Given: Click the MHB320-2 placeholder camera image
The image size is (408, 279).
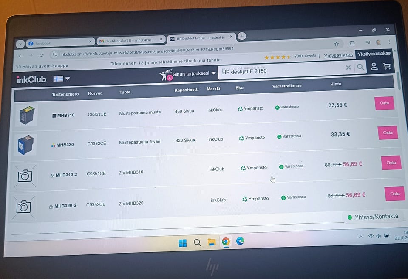Looking at the screenshot, I should click(x=23, y=207).
